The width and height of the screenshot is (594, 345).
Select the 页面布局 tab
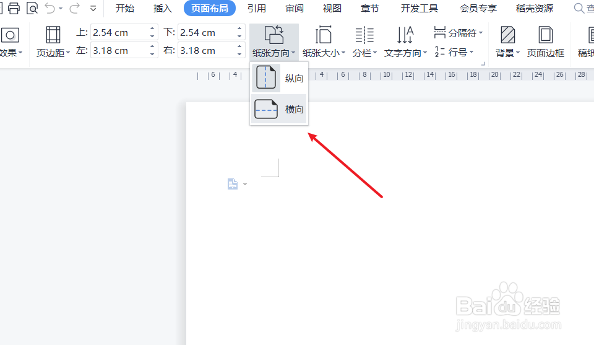[210, 8]
